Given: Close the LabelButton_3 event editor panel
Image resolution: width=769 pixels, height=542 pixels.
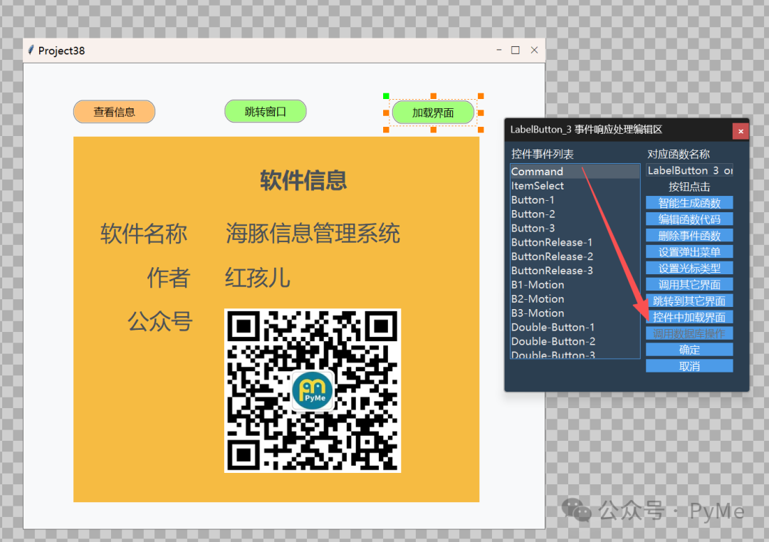Looking at the screenshot, I should (741, 131).
